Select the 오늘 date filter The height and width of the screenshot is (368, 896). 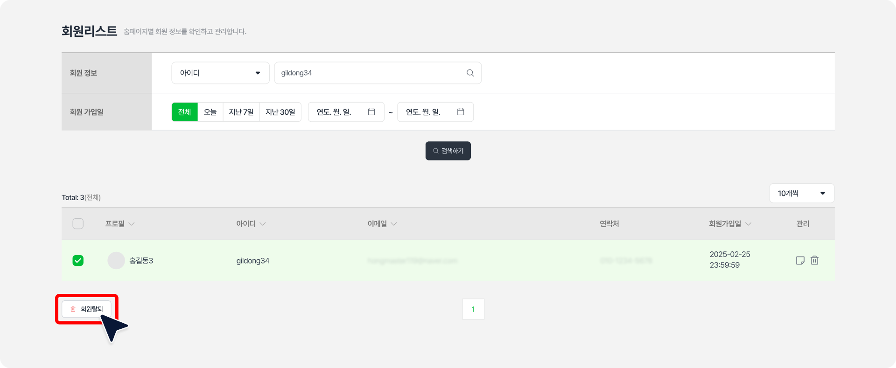tap(210, 112)
